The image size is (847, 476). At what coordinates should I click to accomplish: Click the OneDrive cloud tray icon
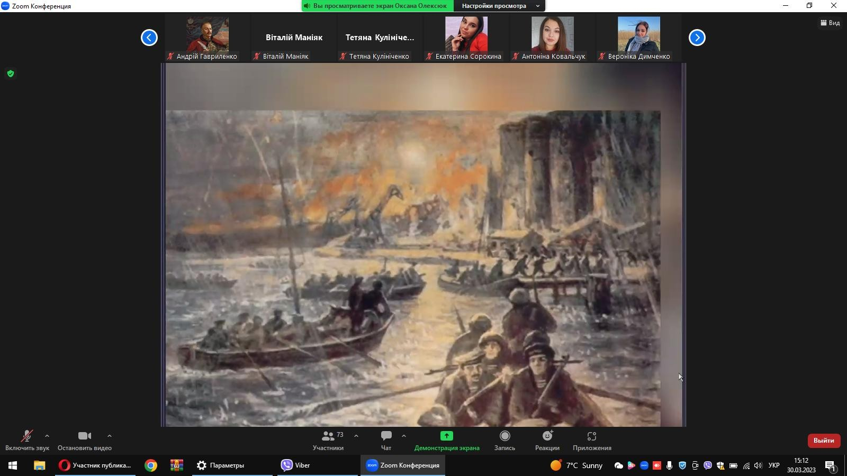coord(618,465)
